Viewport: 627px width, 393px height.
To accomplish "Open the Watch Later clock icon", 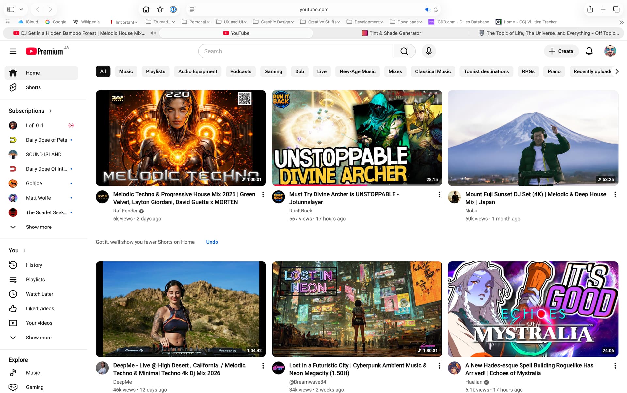I will [13, 294].
